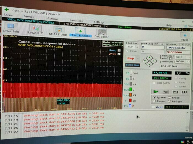Enable the Grid checkbox
The height and width of the screenshot is (144, 193).
tap(153, 107)
